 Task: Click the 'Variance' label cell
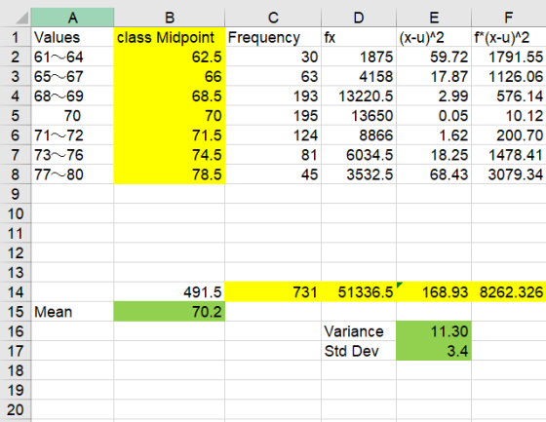click(359, 331)
